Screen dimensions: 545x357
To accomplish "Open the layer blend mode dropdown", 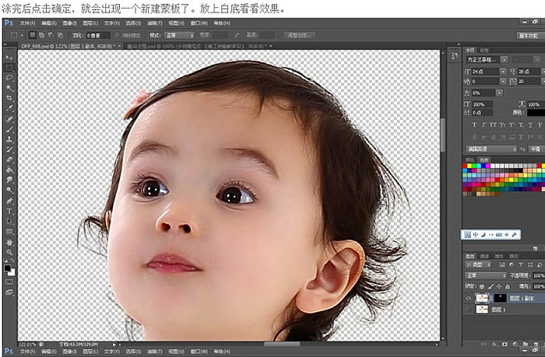I will pyautogui.click(x=483, y=275).
